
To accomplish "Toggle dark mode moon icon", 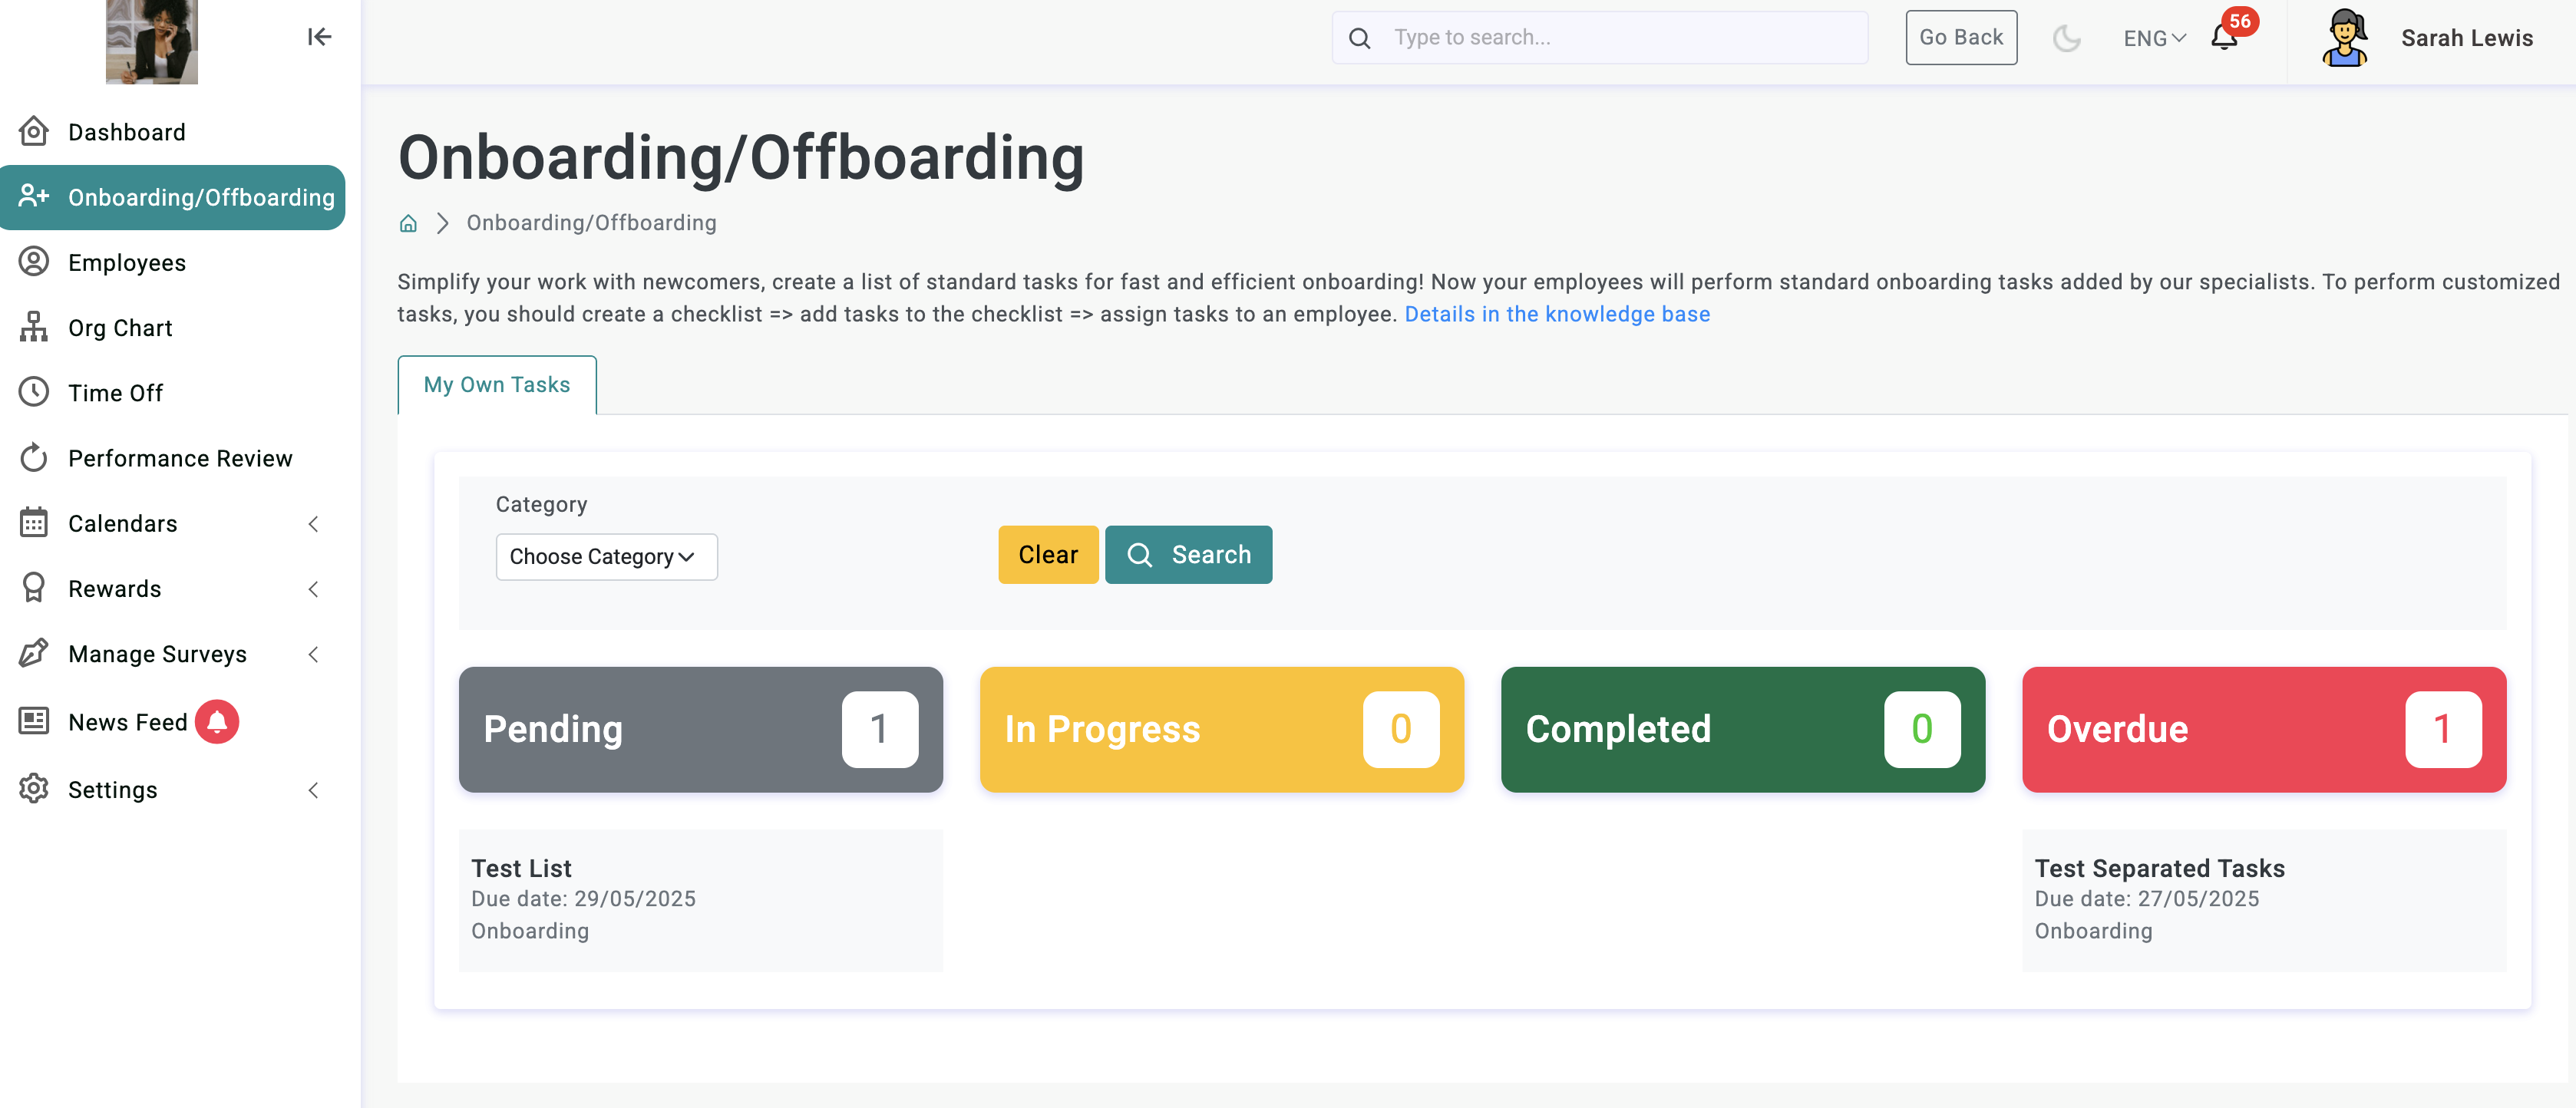I will (x=2066, y=38).
